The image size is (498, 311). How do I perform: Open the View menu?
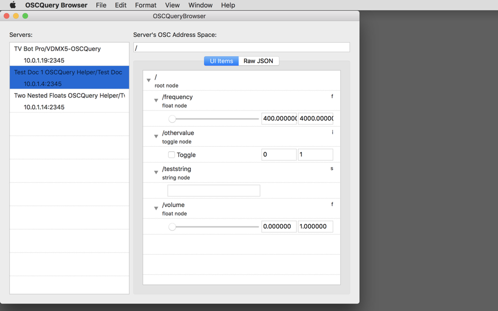172,5
